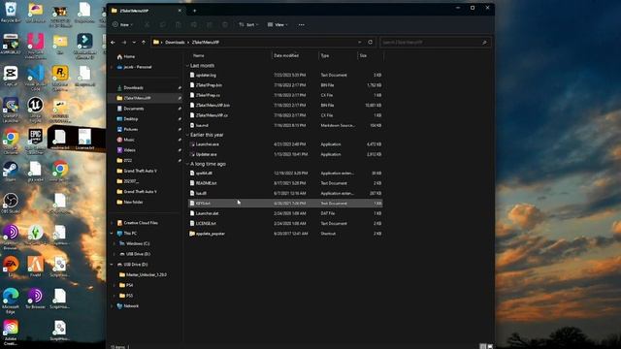
Task: Select the Adobe Creative Cloud desktop icon
Action: point(11,333)
